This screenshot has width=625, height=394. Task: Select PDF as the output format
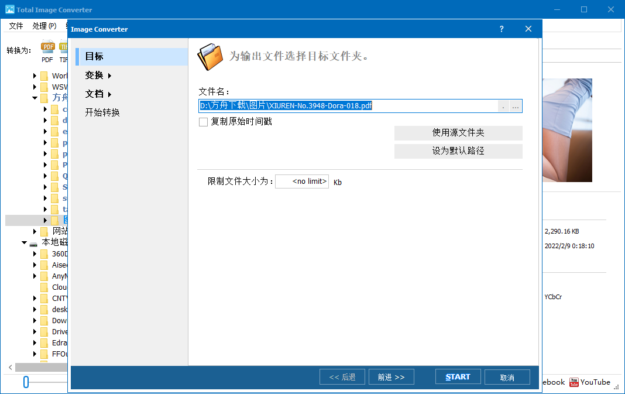click(x=47, y=50)
